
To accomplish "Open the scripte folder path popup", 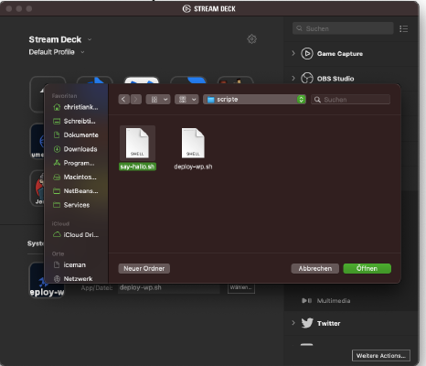I will (x=254, y=100).
